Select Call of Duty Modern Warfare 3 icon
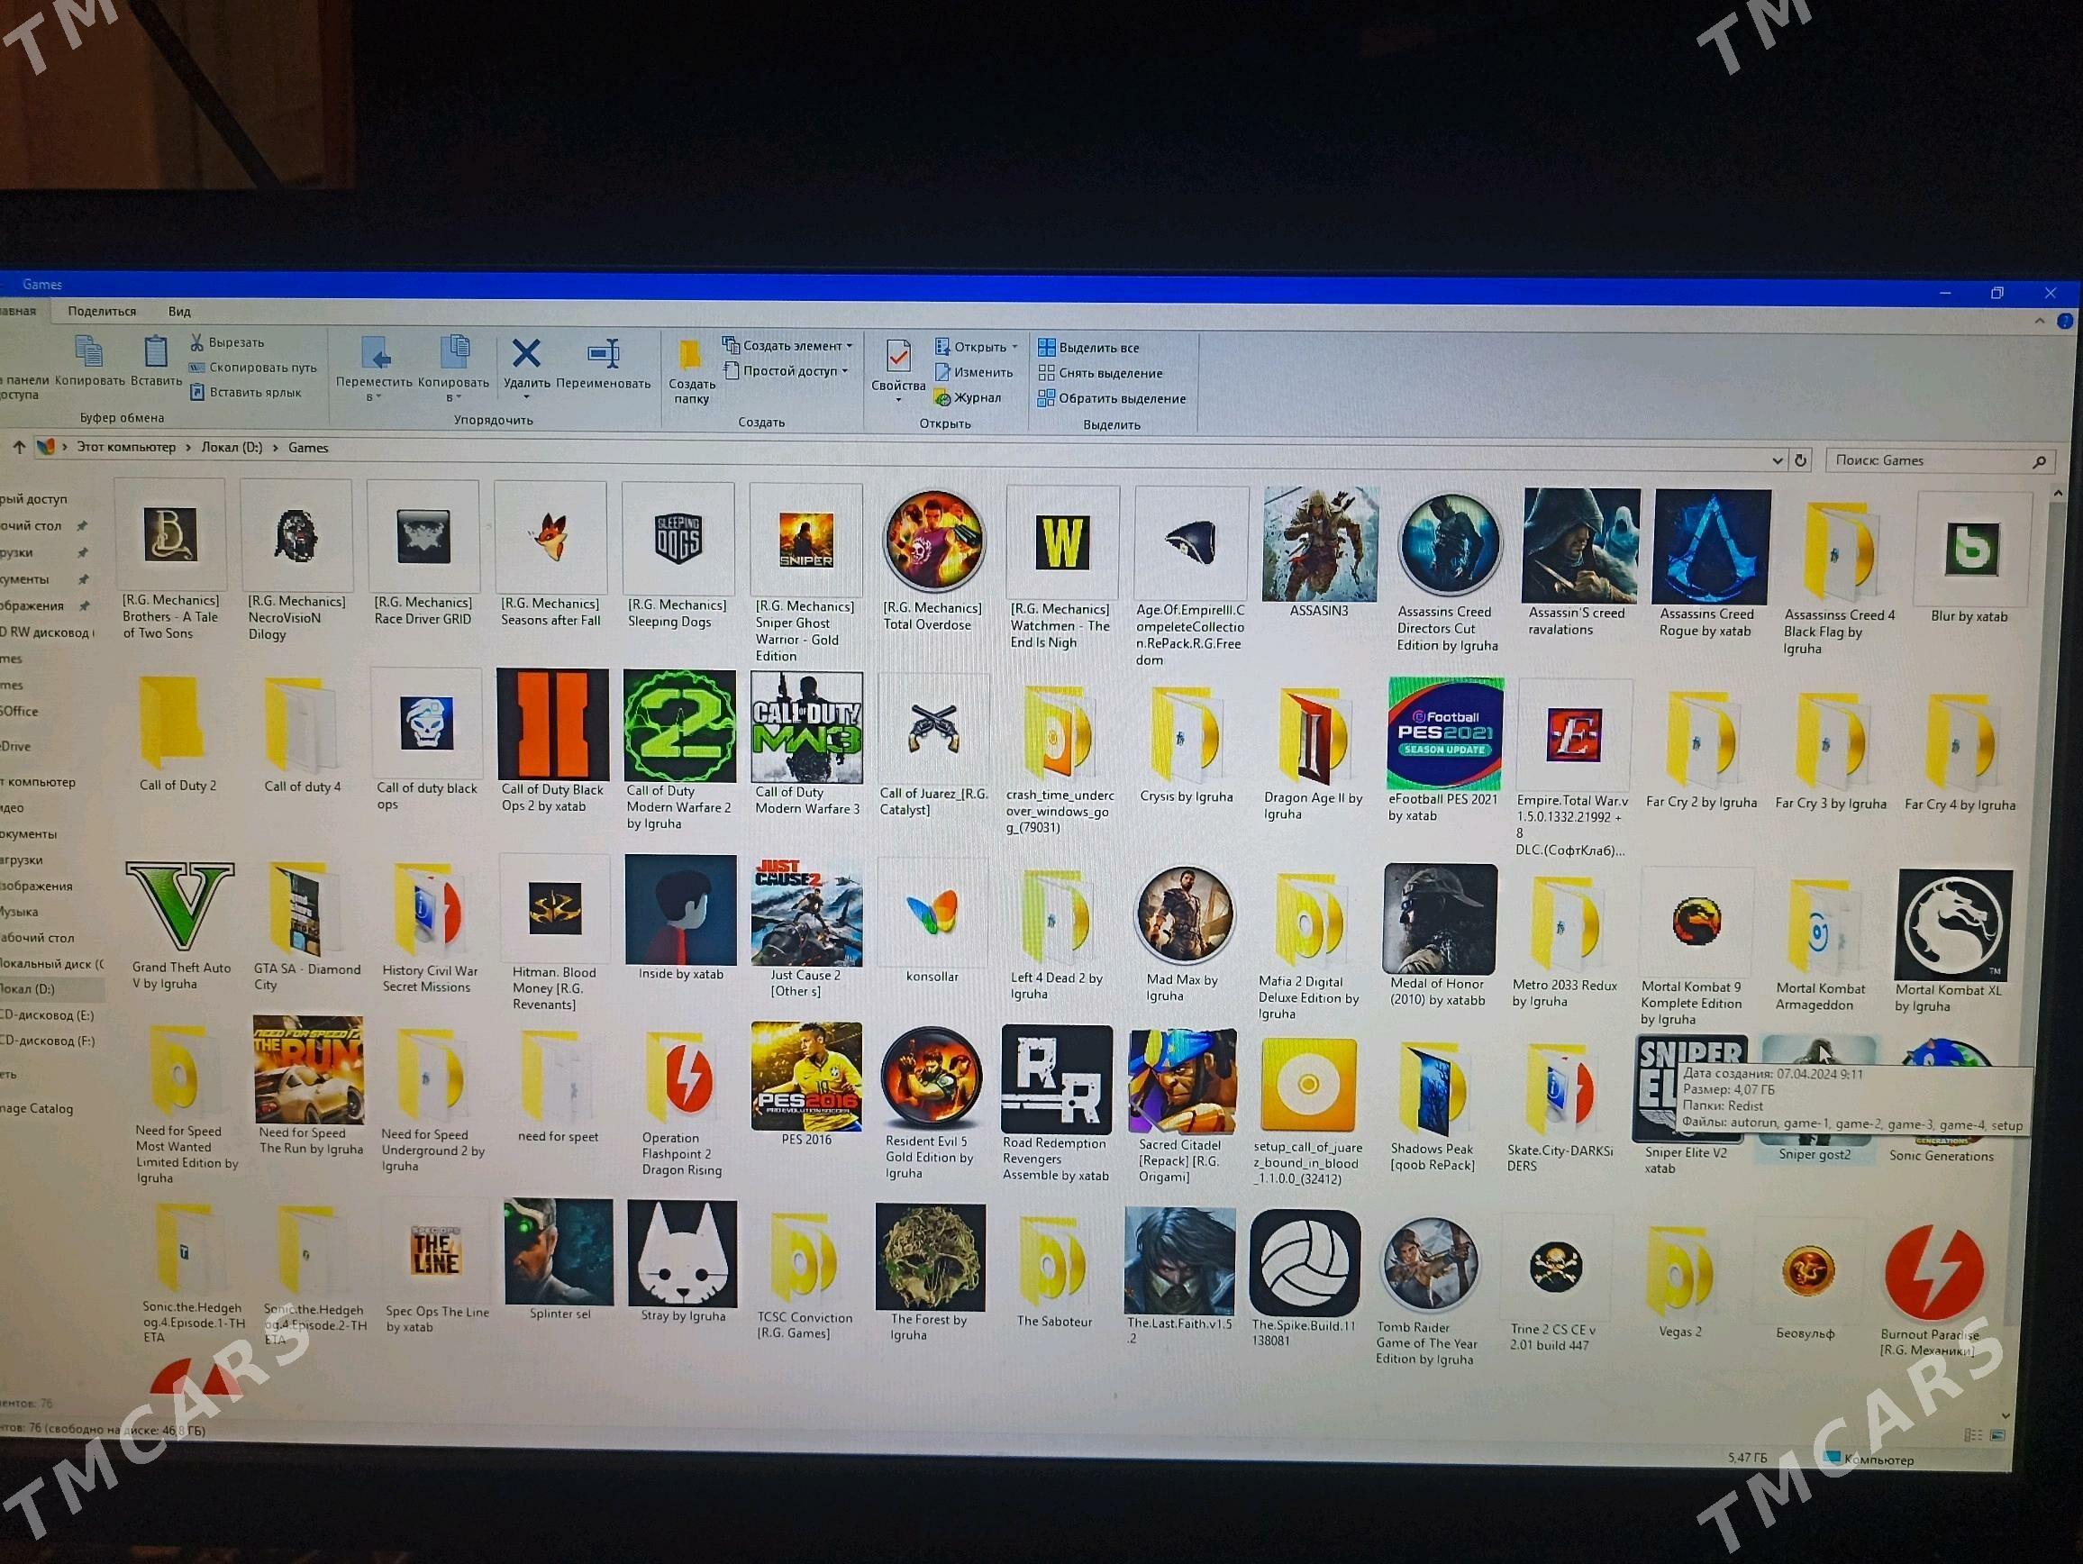 (807, 728)
